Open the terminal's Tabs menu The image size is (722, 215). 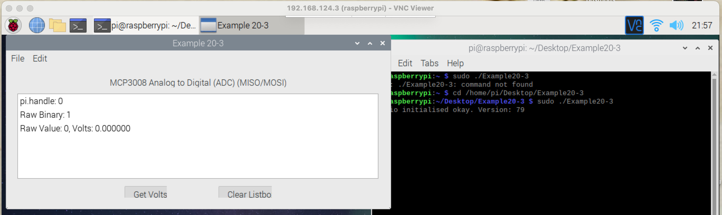[429, 63]
